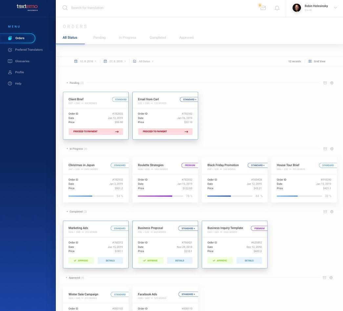Screen dimensions: 343x311
Task: Click Black Friday Promotion progress bar
Action: [230, 196]
